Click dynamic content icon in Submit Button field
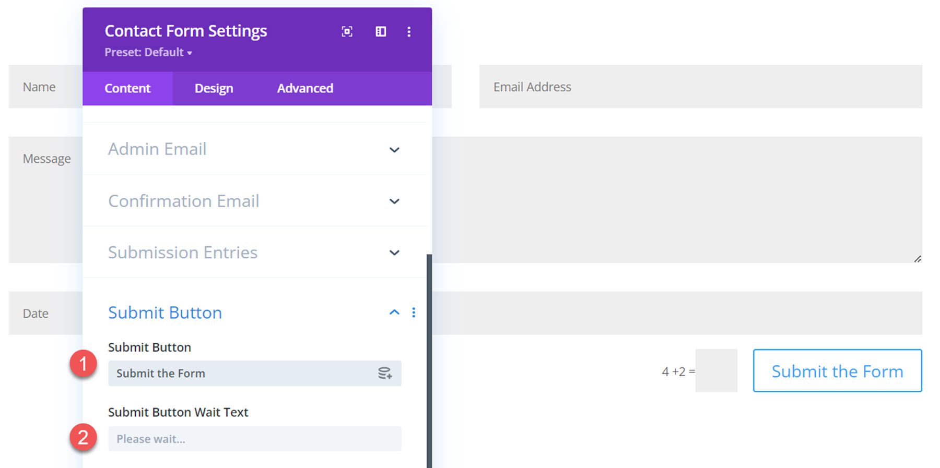Image resolution: width=940 pixels, height=468 pixels. tap(385, 373)
